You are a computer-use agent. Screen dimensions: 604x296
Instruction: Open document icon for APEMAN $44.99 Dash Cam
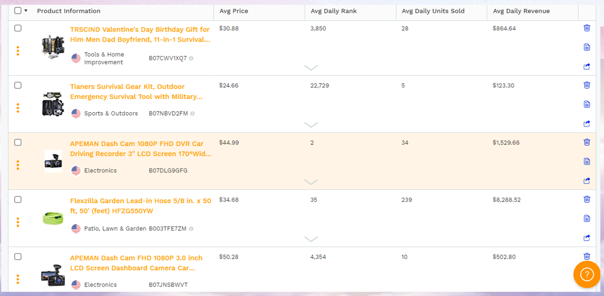(587, 161)
